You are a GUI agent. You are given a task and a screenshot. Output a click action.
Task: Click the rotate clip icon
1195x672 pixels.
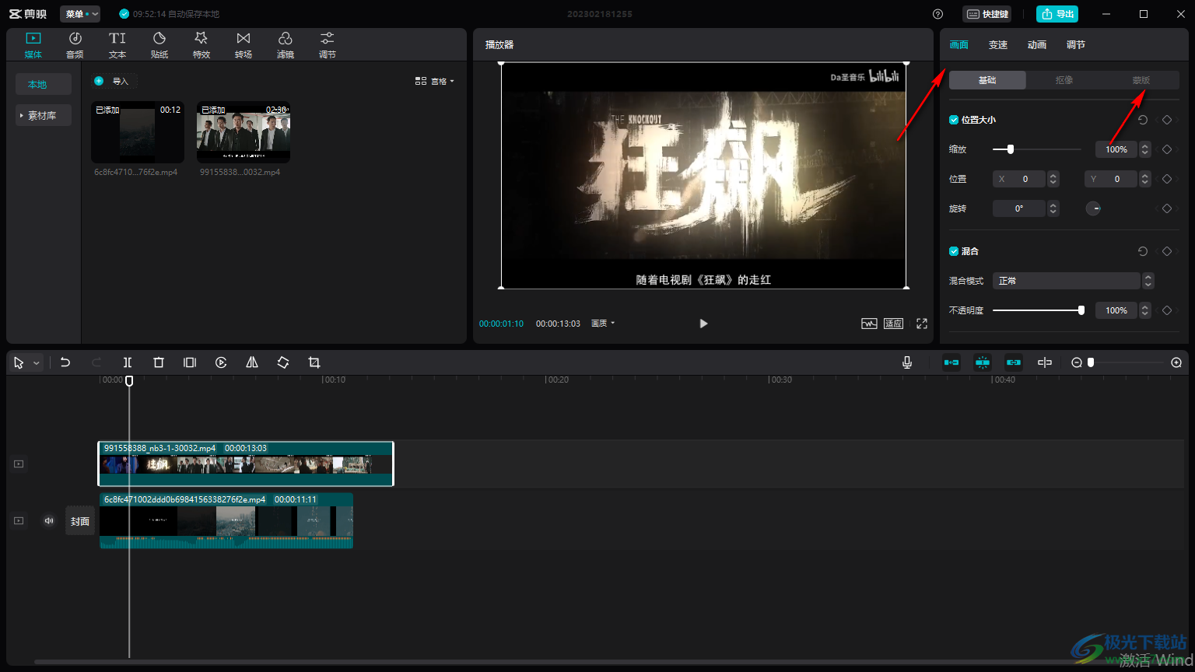[x=283, y=362]
